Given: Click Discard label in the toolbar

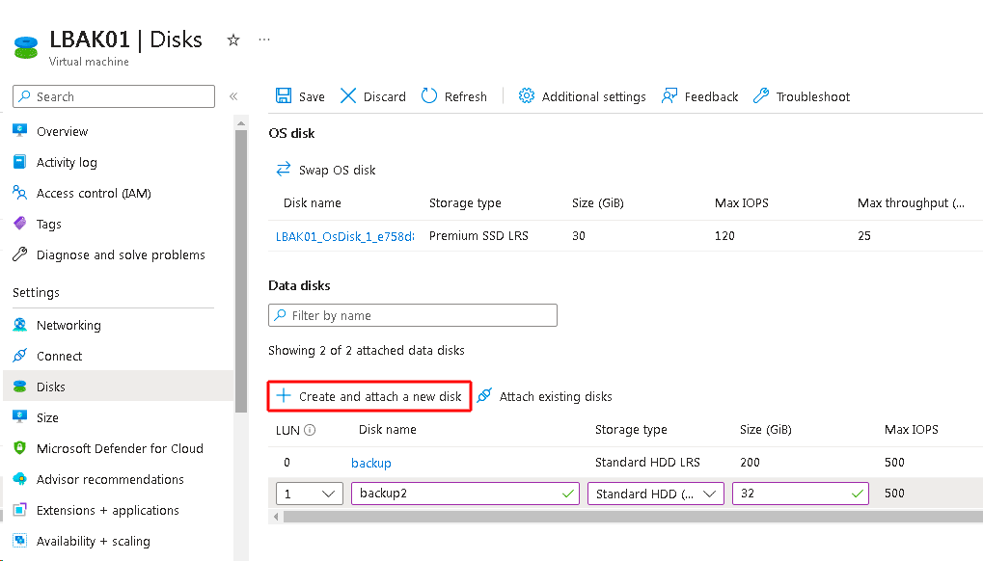Looking at the screenshot, I should tap(384, 96).
